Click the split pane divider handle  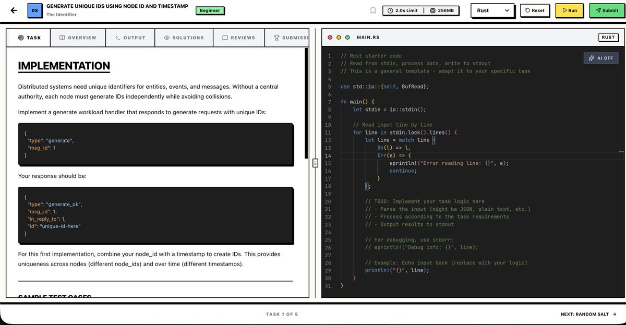(315, 163)
